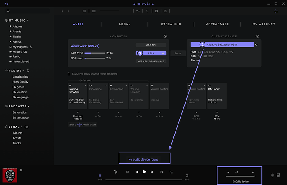
Task: Toggle repeat mode in player bar
Action: pyautogui.click(x=128, y=172)
